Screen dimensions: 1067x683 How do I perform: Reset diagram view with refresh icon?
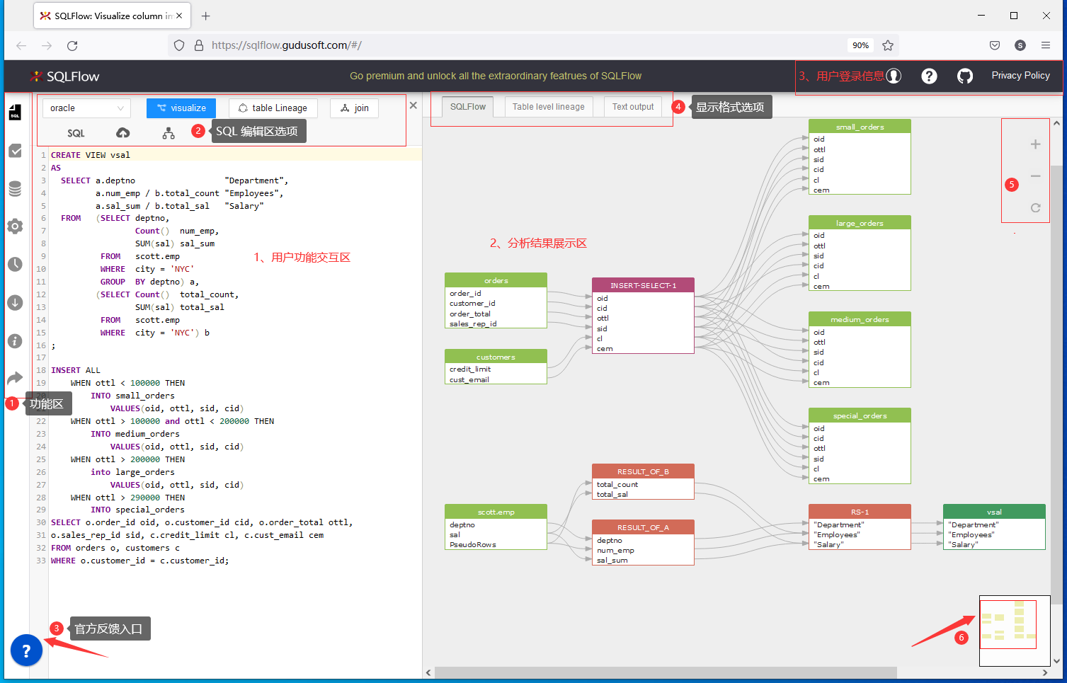(1035, 207)
